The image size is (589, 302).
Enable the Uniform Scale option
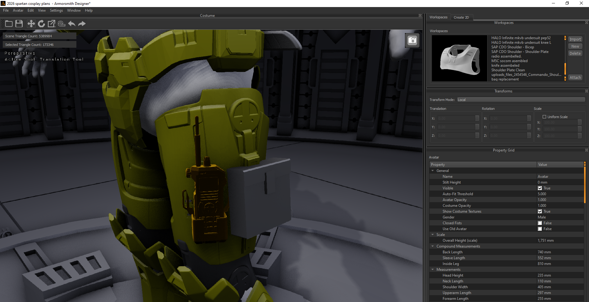point(545,117)
